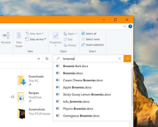Image resolution: width=158 pixels, height=127 pixels.
Task: Choose Brownie Bark.docx suggestion
Action: pyautogui.click(x=76, y=66)
